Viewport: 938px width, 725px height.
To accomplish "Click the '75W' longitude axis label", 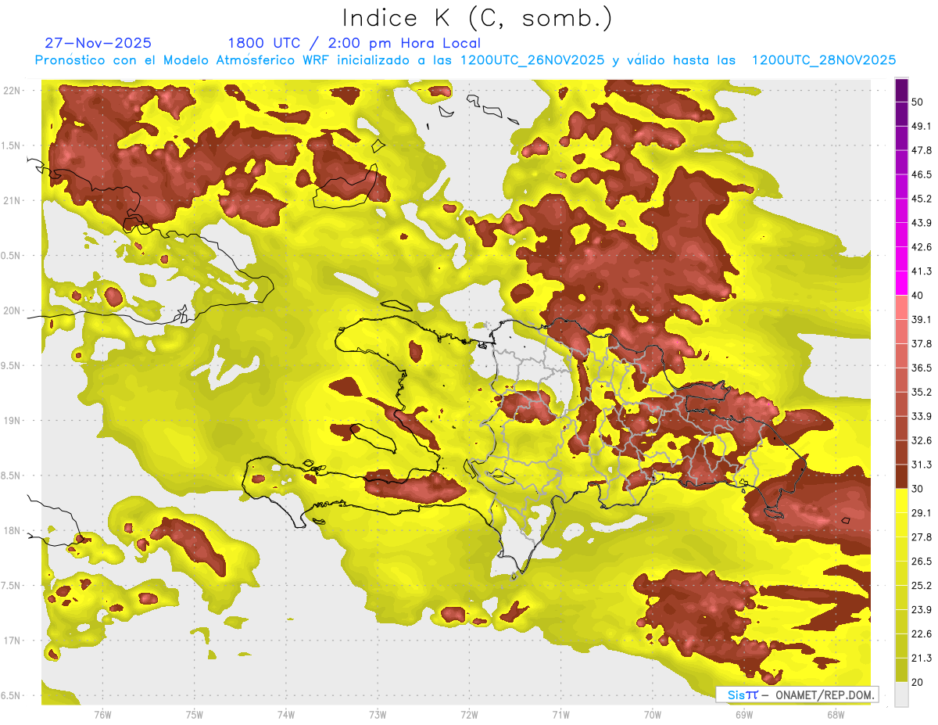I will (x=195, y=714).
